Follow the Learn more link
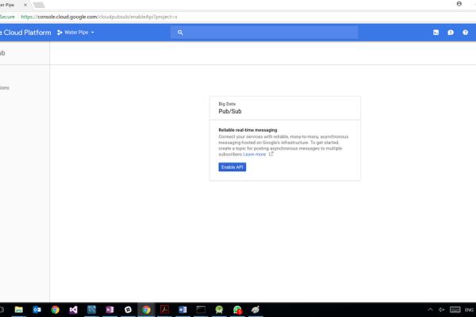The image size is (476, 317). point(255,154)
